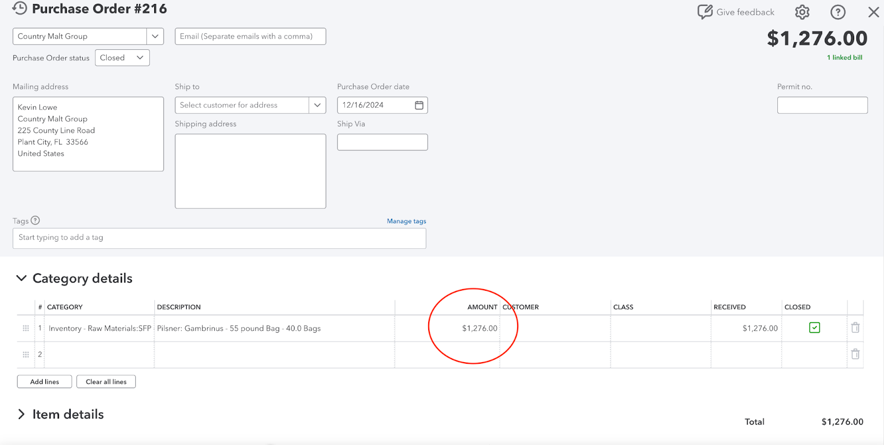Expand the Item details section

tap(22, 414)
